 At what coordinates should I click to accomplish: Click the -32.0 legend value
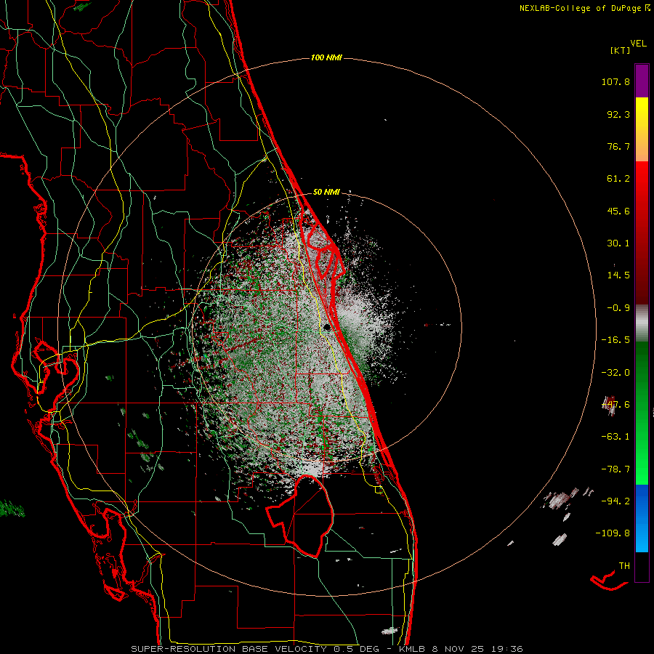click(x=615, y=373)
